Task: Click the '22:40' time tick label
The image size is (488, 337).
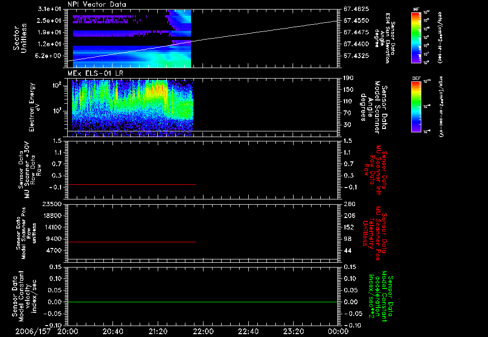Action: pyautogui.click(x=248, y=332)
